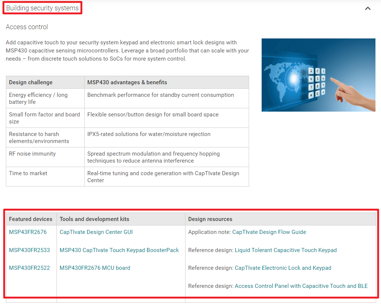Open CapTIvate Design Flow Guide application note
The width and height of the screenshot is (381, 306).
click(x=269, y=232)
